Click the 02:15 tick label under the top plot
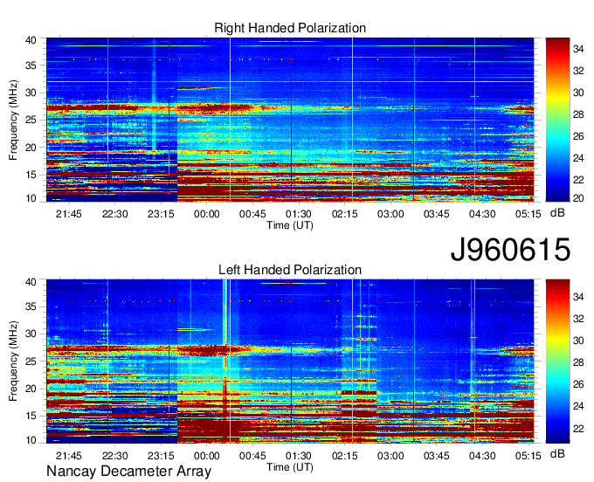 tap(344, 214)
